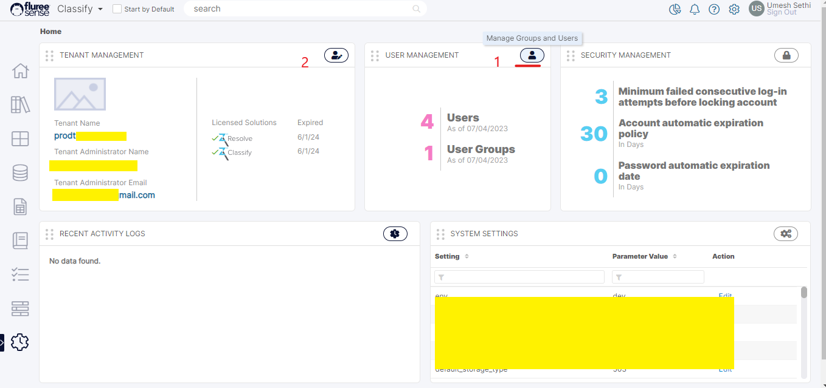Click the help question mark icon

click(x=714, y=9)
